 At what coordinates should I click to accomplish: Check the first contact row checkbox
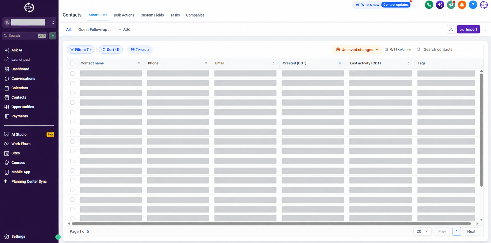coord(72,74)
